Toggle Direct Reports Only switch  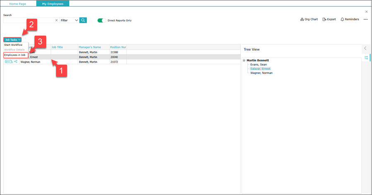(x=101, y=20)
